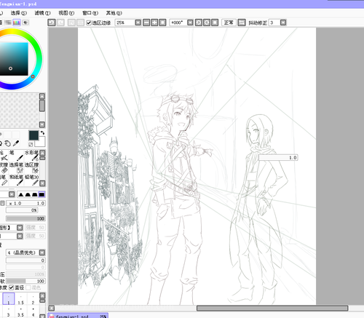Viewport: 364px width, 318px height.
Task: Select brush size preset 1.5
Action: click(21, 299)
